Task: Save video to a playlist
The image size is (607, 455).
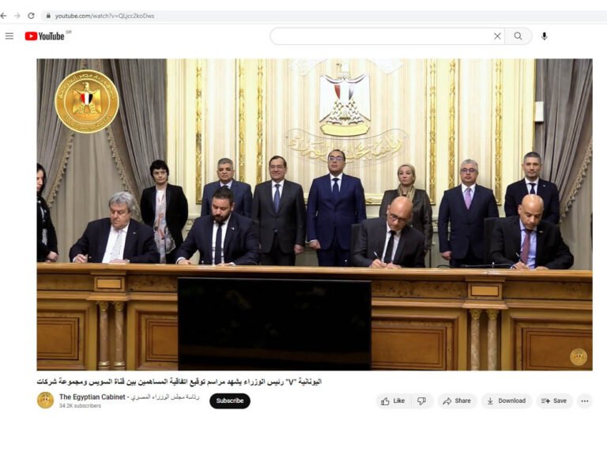Action: 554,400
